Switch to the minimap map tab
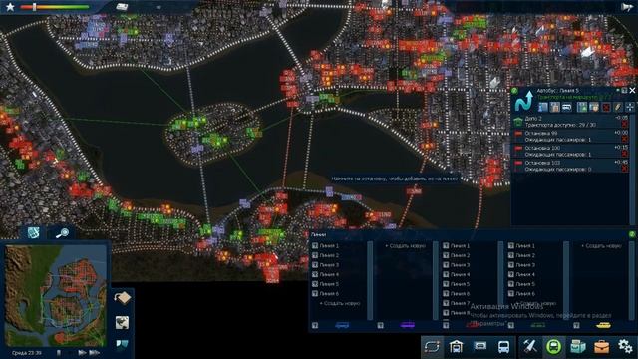 [33, 232]
